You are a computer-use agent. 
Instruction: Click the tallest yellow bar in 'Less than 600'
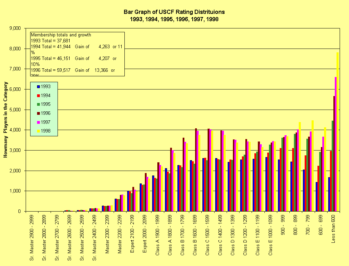click(x=338, y=132)
